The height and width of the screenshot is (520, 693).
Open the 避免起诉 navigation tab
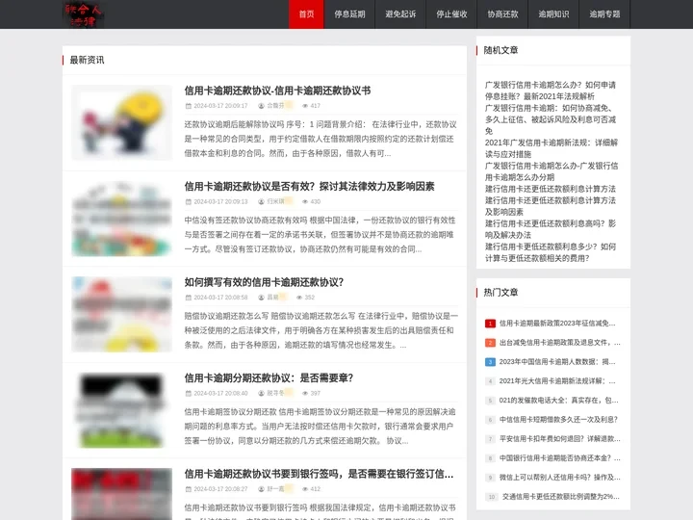[400, 14]
